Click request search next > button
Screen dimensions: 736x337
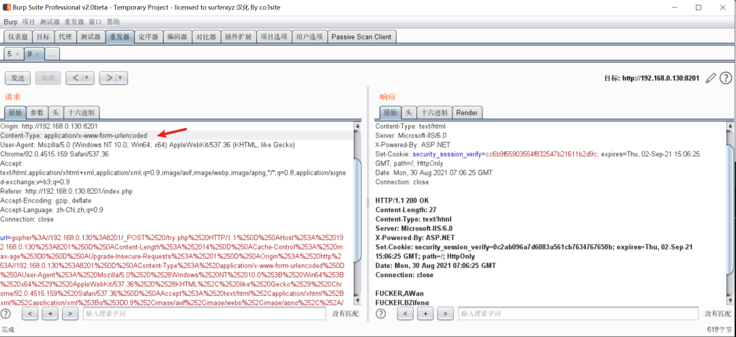[70, 314]
